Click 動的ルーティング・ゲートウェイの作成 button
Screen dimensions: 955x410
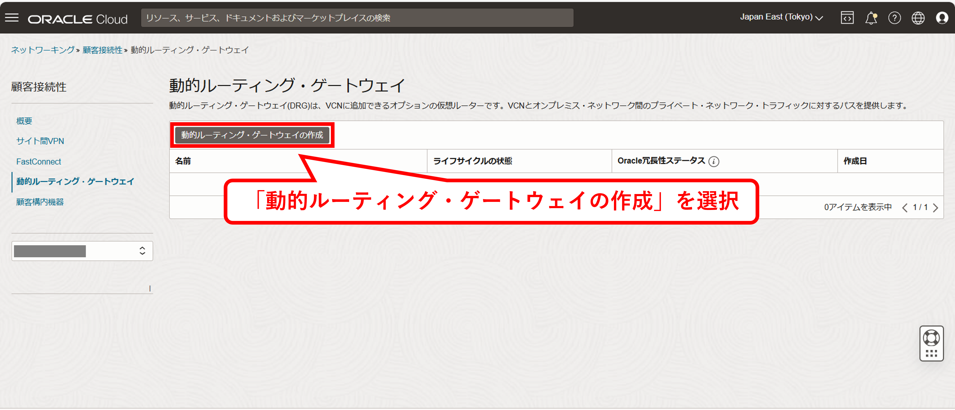(252, 135)
